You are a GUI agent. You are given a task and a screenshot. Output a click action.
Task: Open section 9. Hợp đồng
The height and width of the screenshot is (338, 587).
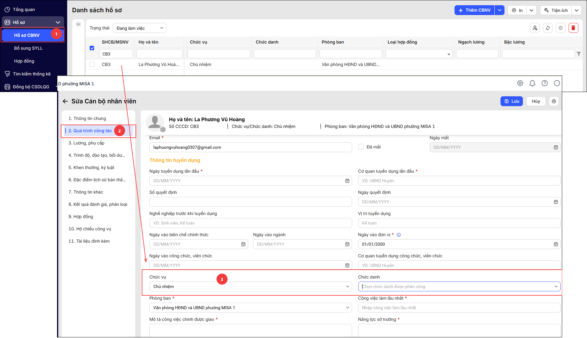pyautogui.click(x=81, y=217)
